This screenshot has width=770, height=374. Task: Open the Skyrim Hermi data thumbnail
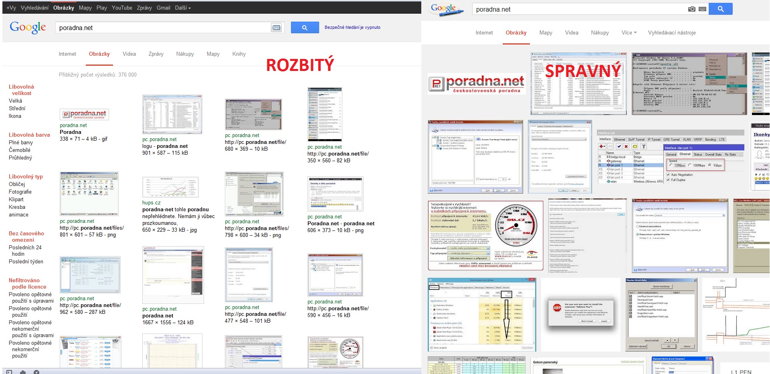661,314
